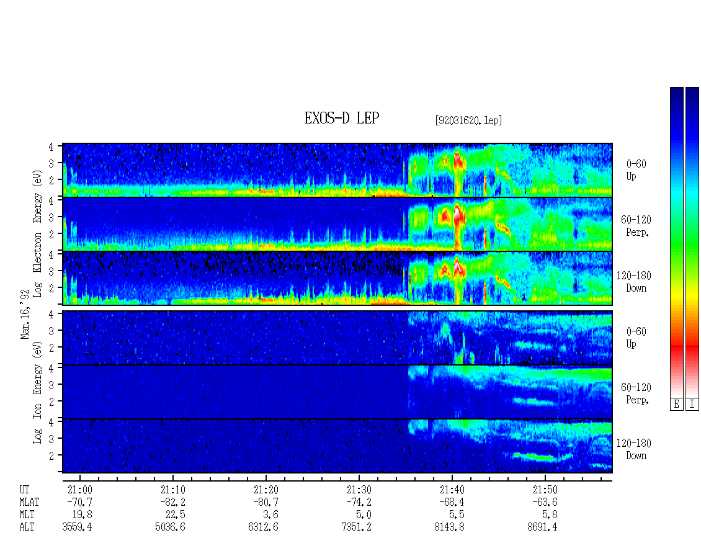
Task: Click the MLT value 22.5
Action: [x=175, y=515]
